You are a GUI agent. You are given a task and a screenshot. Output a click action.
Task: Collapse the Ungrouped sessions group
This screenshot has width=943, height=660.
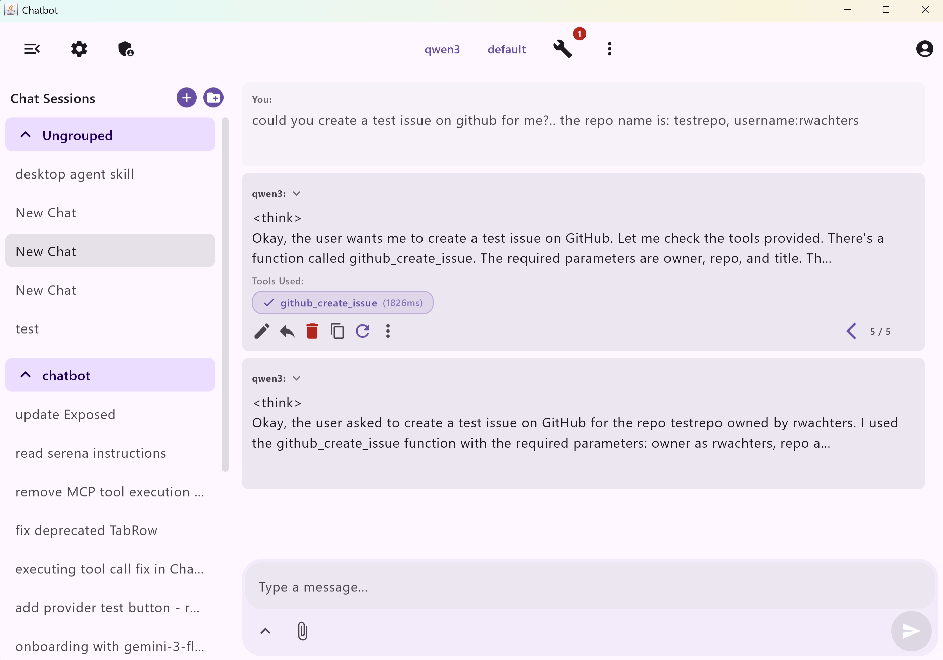26,135
